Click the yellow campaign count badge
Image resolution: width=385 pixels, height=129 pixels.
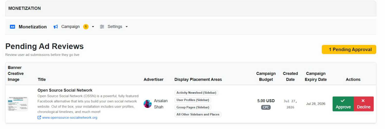(x=86, y=27)
